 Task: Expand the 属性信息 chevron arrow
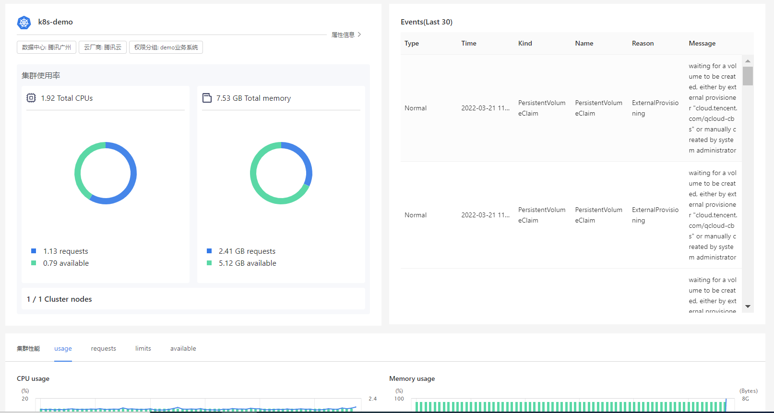coord(359,35)
